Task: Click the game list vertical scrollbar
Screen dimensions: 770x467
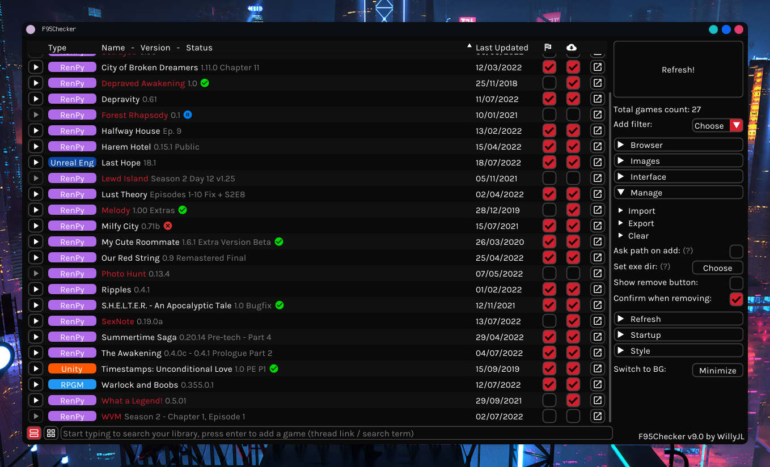Action: 610,258
